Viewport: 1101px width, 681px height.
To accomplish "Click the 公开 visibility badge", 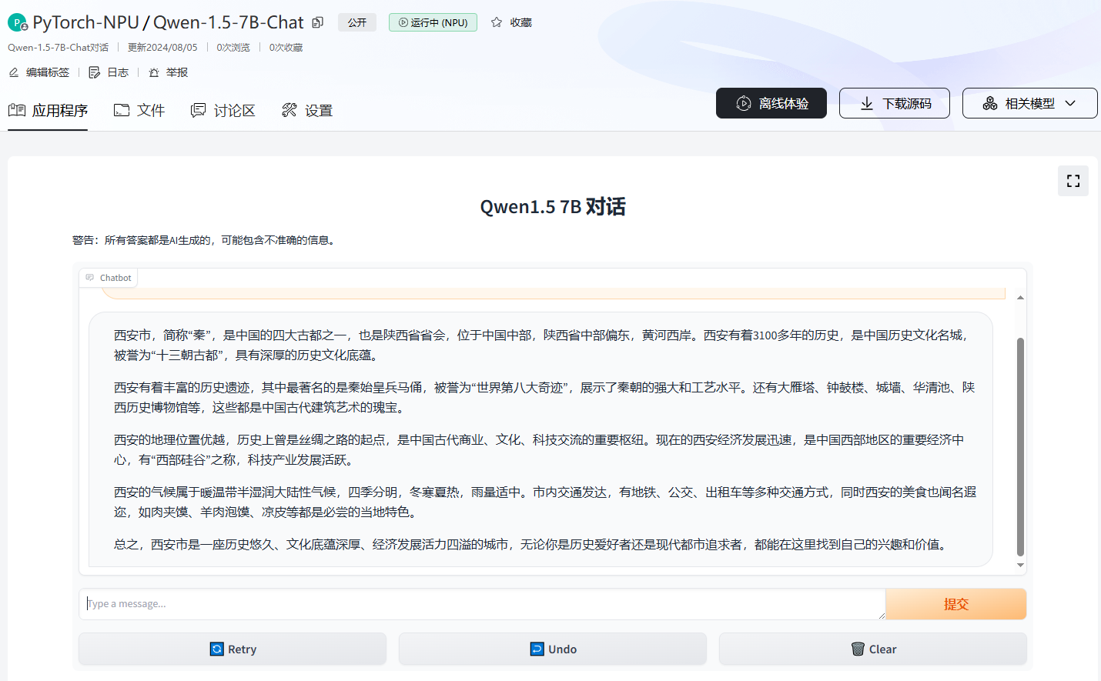I will coord(357,22).
